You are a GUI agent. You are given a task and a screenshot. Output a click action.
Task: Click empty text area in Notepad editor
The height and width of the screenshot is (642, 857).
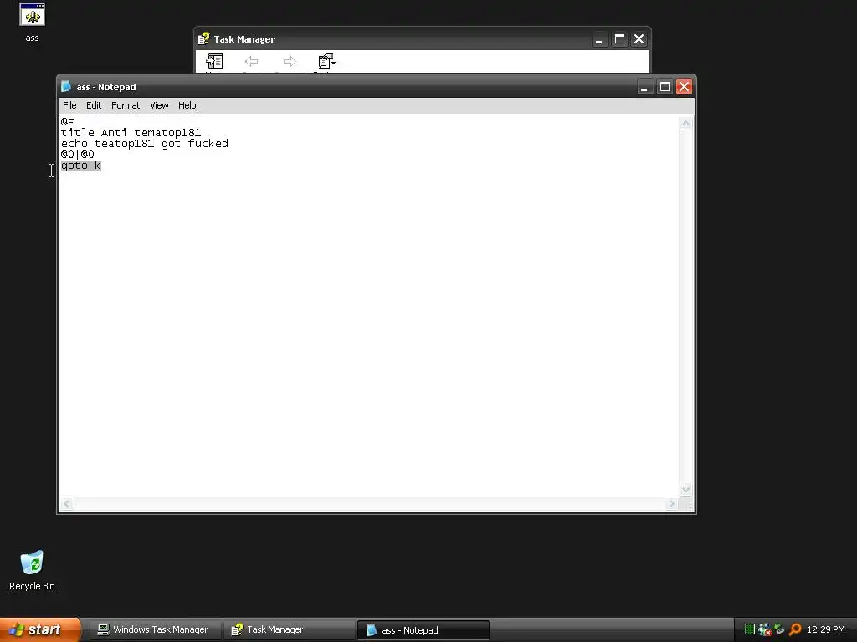369,328
